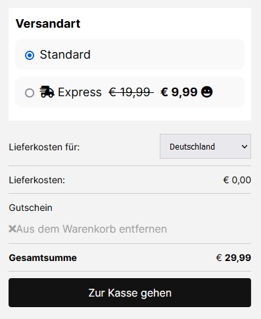Click the discounted € 9,99 express price
The height and width of the screenshot is (319, 261).
[179, 92]
